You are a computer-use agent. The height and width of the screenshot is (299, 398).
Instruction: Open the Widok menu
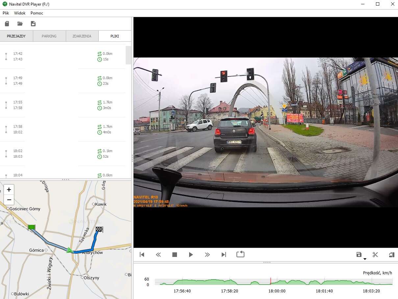click(20, 13)
